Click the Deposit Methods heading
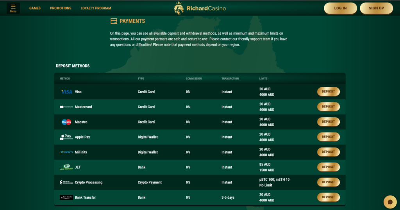Screen dimensions: 400x210 click(x=73, y=66)
